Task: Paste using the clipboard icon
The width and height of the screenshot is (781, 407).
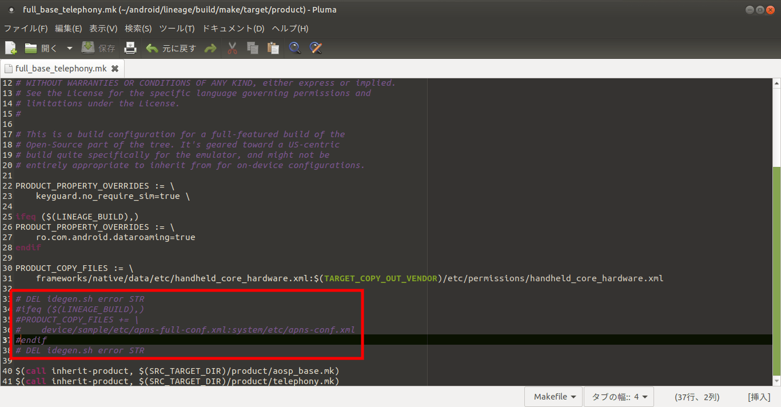Action: pos(273,49)
